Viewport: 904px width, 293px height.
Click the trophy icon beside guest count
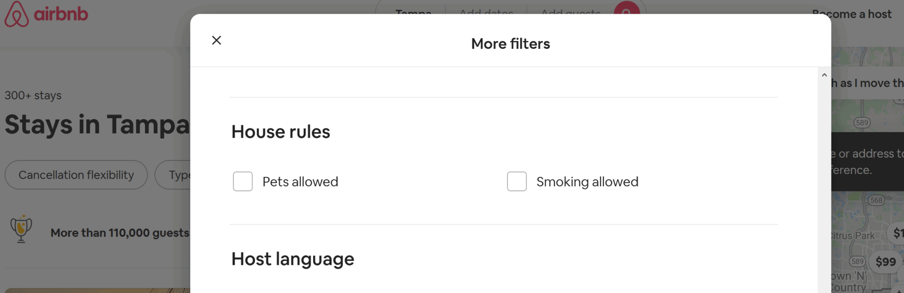click(21, 229)
